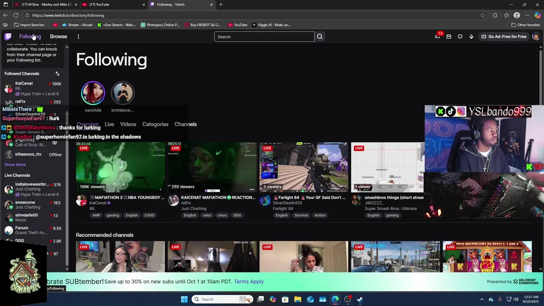544x306 pixels.
Task: Switch to the M Row browser tab
Action: click(45, 4)
